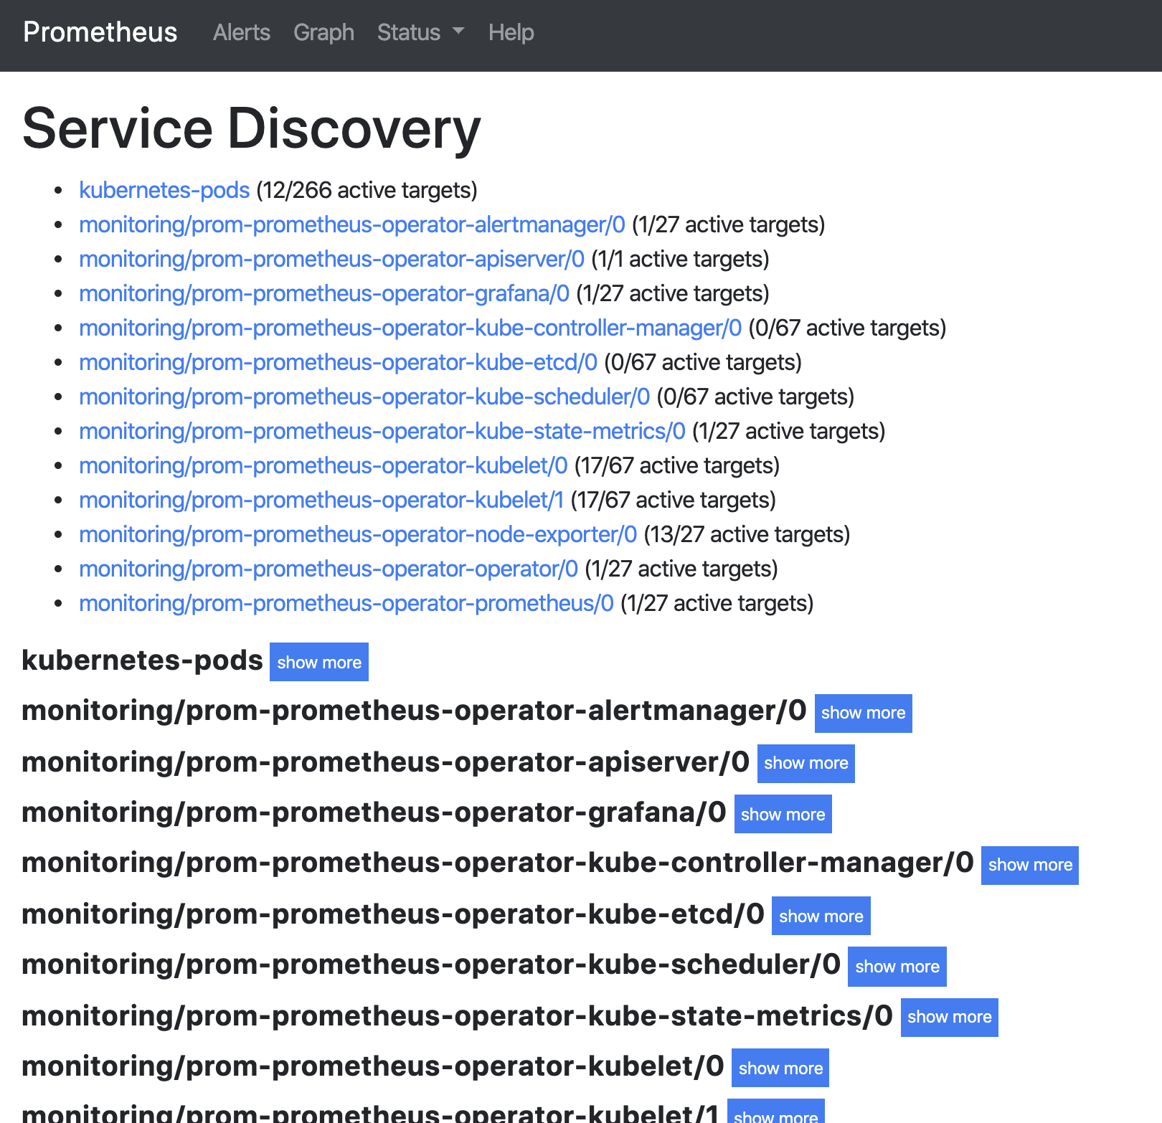Open the Help page
1162x1123 pixels.
(511, 32)
